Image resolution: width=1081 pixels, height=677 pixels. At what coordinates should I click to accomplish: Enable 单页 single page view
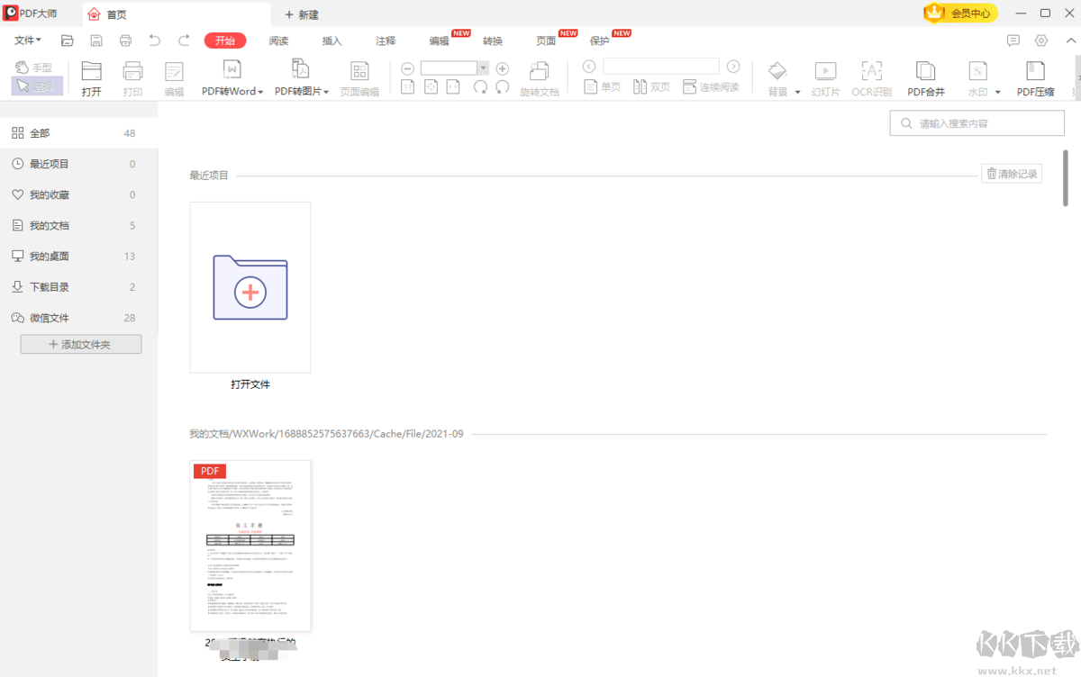[x=603, y=86]
